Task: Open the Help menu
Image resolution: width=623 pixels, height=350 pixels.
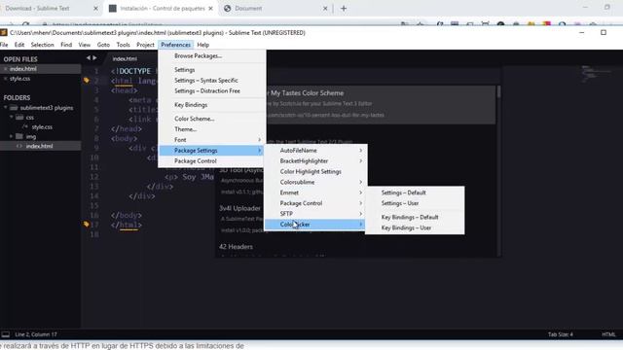Action: tap(203, 45)
